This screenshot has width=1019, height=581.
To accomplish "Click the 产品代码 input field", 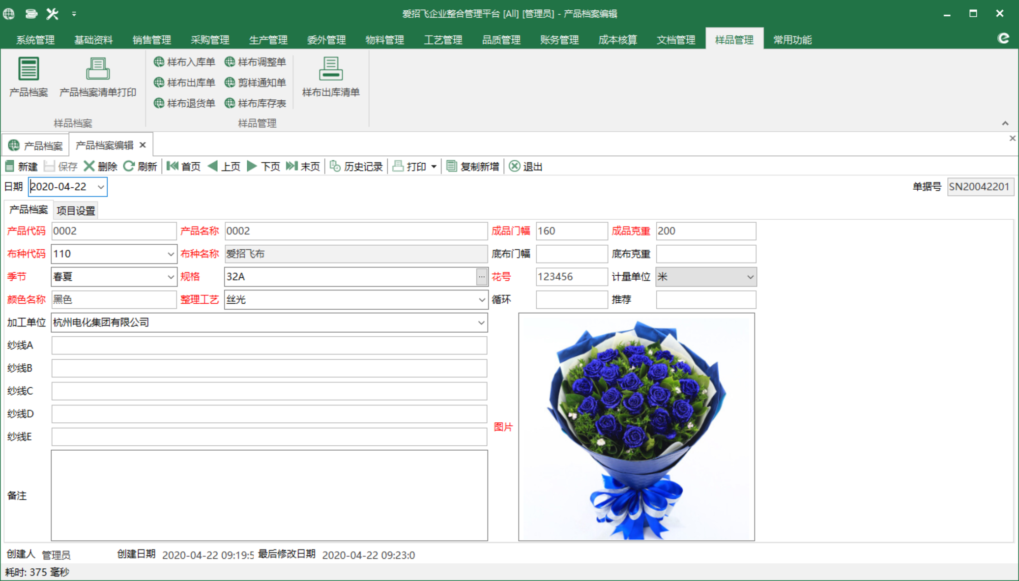I will point(114,231).
